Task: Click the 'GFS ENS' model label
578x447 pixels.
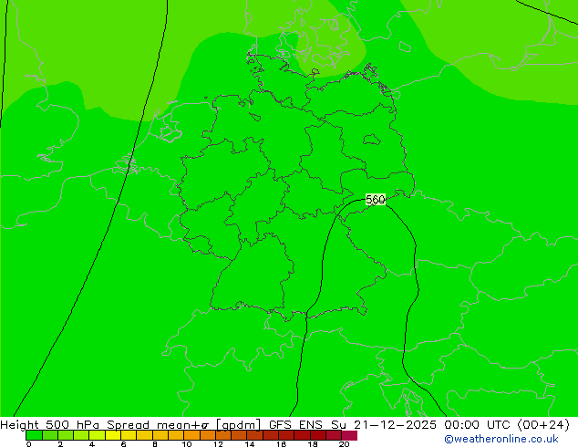Action: [x=295, y=424]
